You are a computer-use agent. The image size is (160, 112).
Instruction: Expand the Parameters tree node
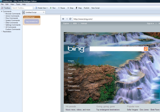[x=1, y=31]
